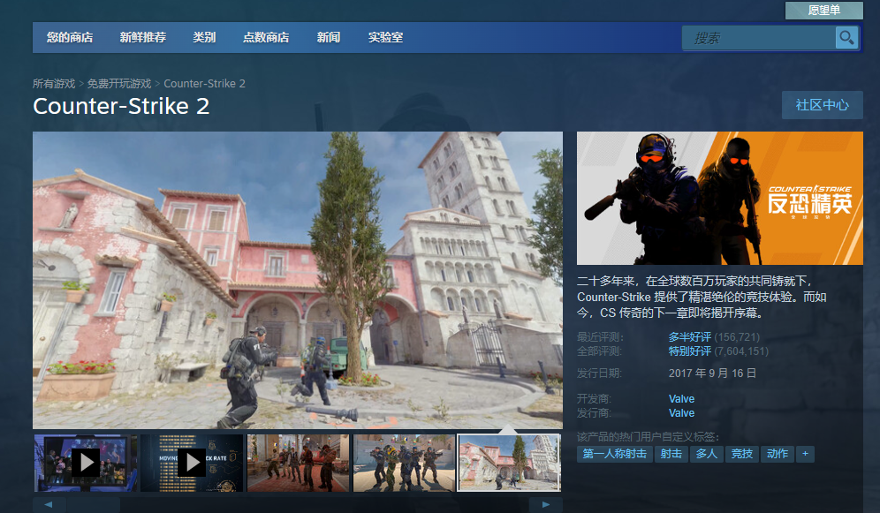Click the left scroll arrow under thumbnails

coord(49,504)
